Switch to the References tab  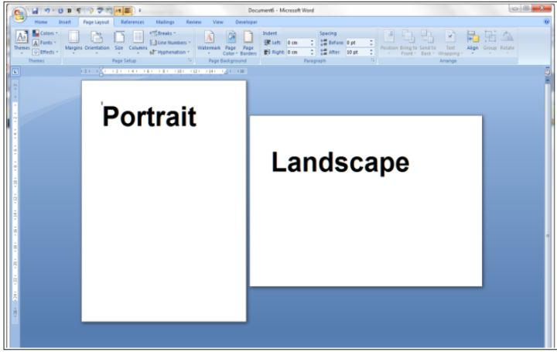click(132, 22)
